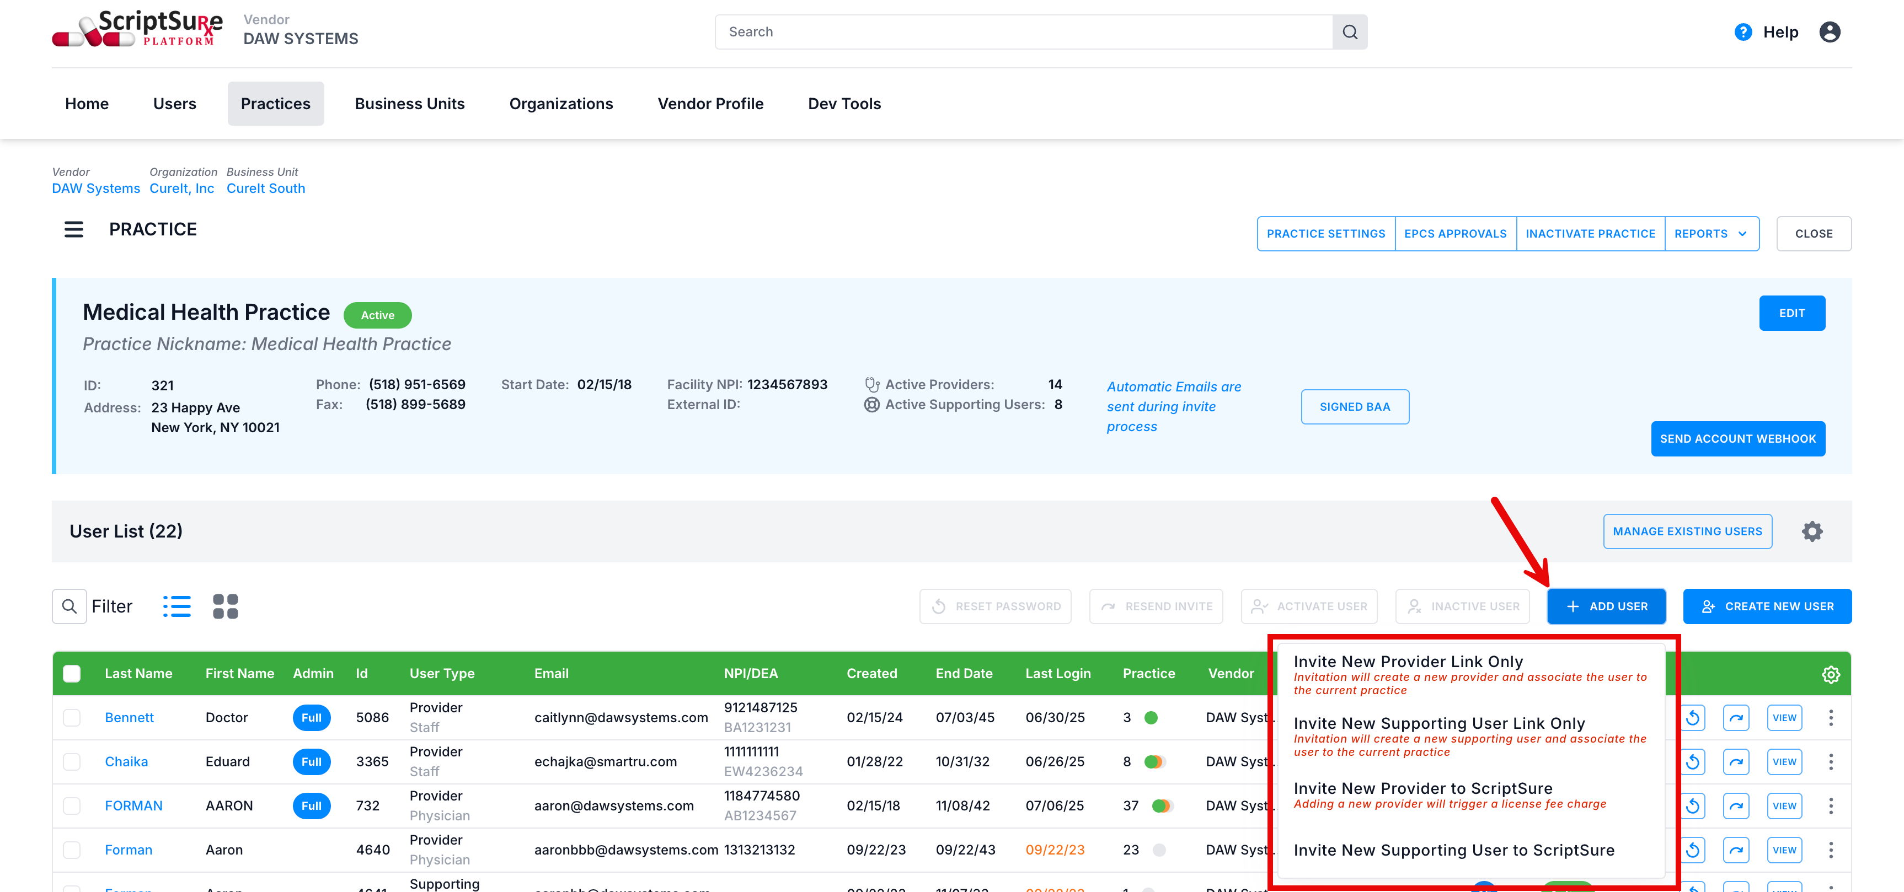
Task: Click the search magnifier icon button
Action: (x=1349, y=32)
